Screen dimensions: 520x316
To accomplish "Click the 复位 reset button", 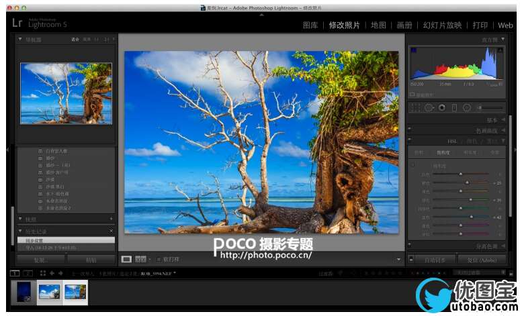I will coord(482,260).
